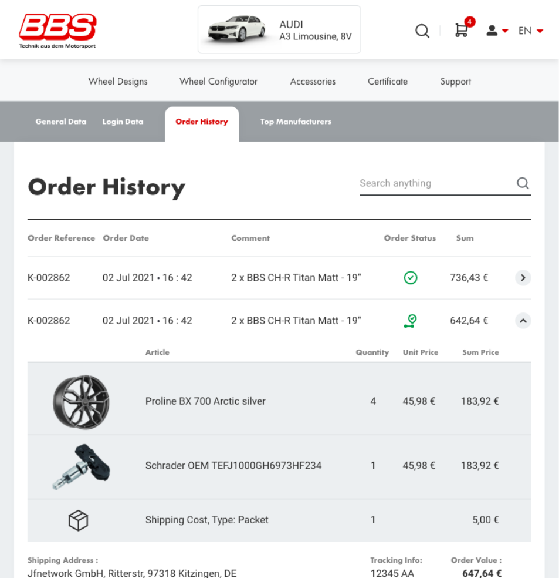The image size is (559, 578).
Task: Click tracking info 12345 AA
Action: coord(392,573)
